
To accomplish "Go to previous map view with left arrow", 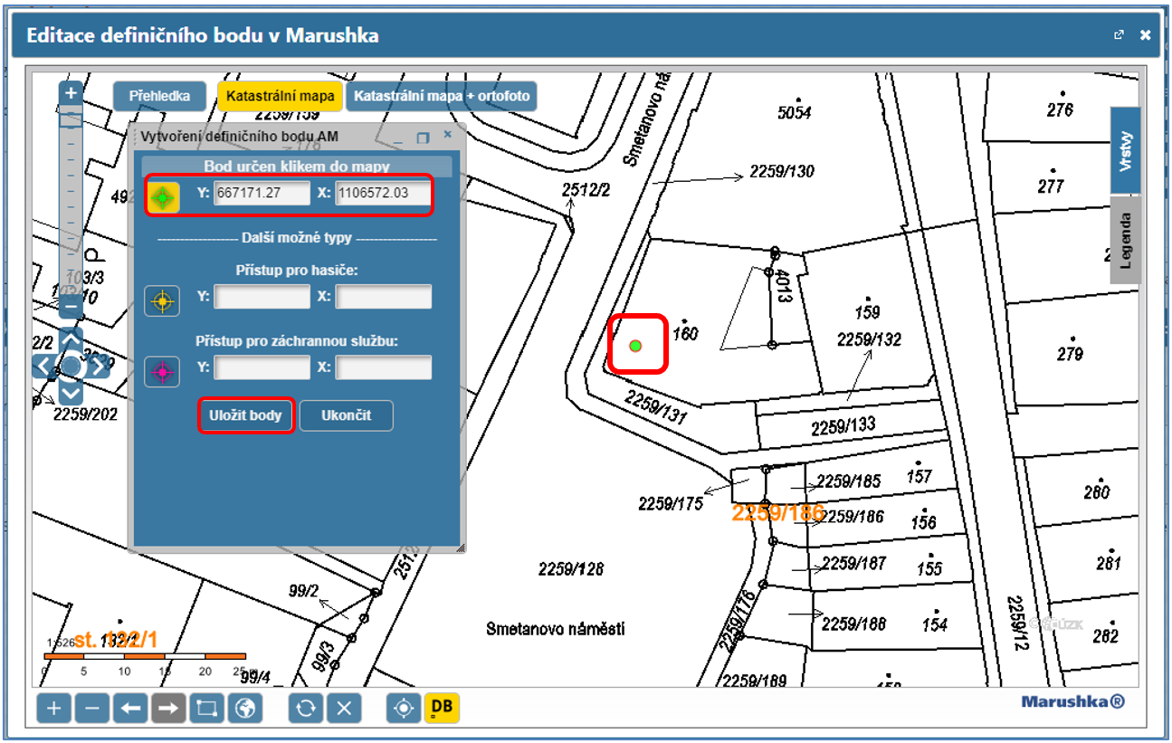I will click(130, 708).
